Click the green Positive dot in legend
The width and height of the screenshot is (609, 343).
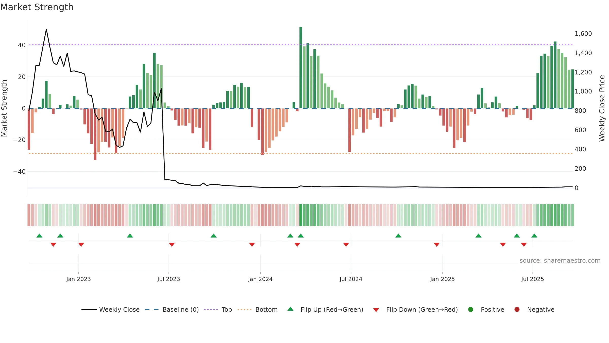[x=471, y=309]
